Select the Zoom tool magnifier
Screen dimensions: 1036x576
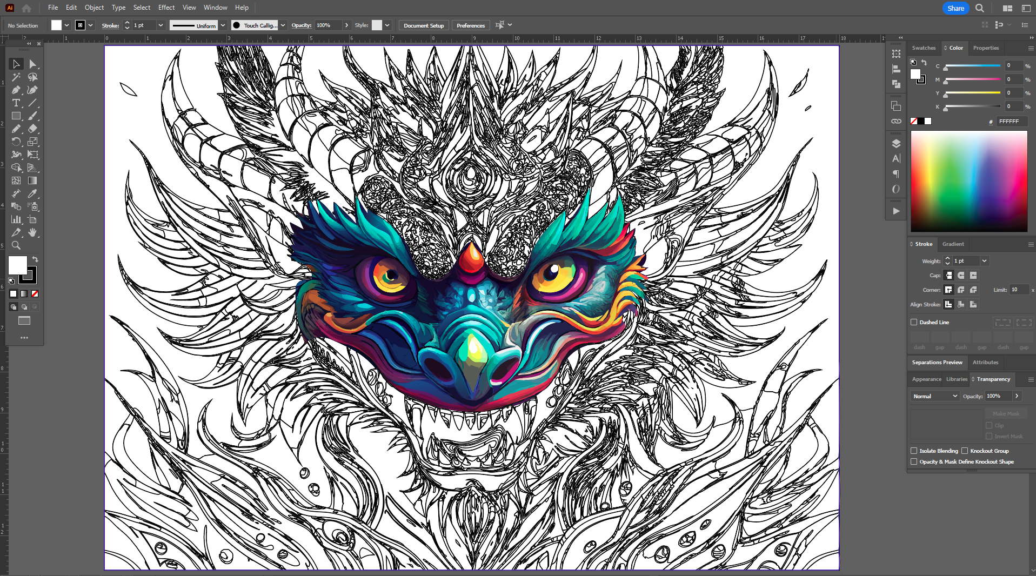pos(16,245)
